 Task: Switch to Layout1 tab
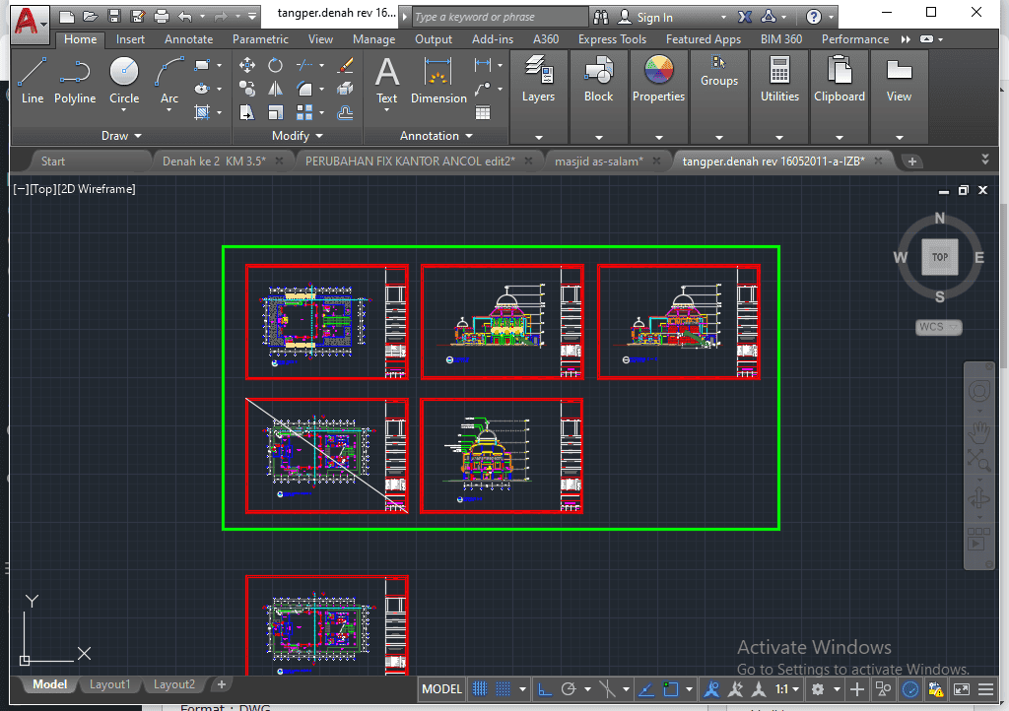[x=109, y=684]
